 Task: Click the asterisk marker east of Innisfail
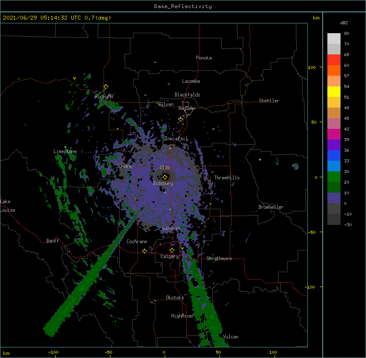click(x=213, y=129)
